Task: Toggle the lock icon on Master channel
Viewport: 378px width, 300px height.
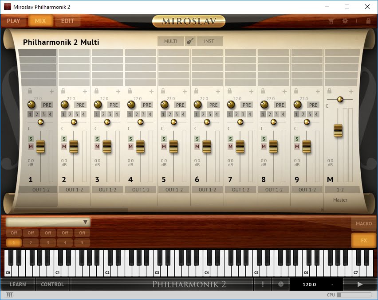Action: click(x=329, y=91)
